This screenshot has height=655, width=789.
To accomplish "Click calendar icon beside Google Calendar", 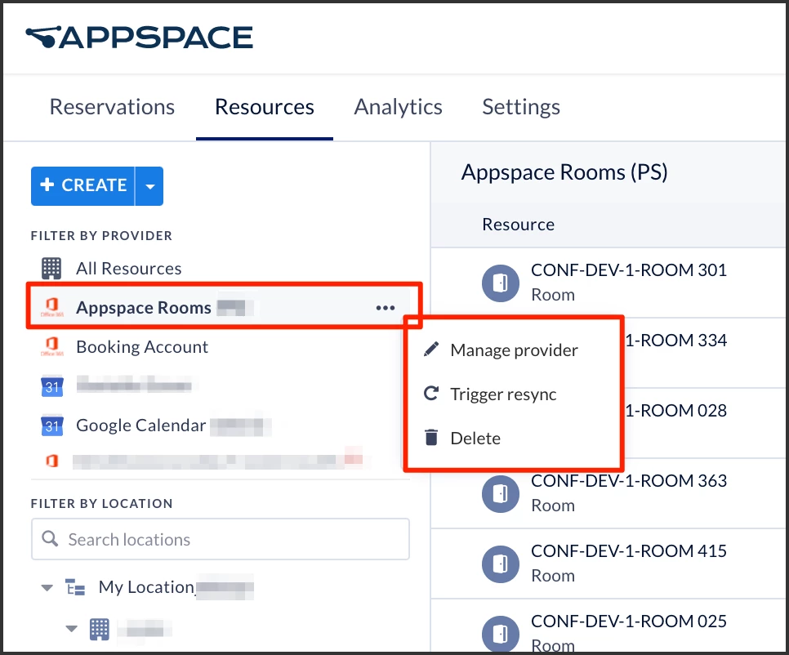I will [x=51, y=426].
